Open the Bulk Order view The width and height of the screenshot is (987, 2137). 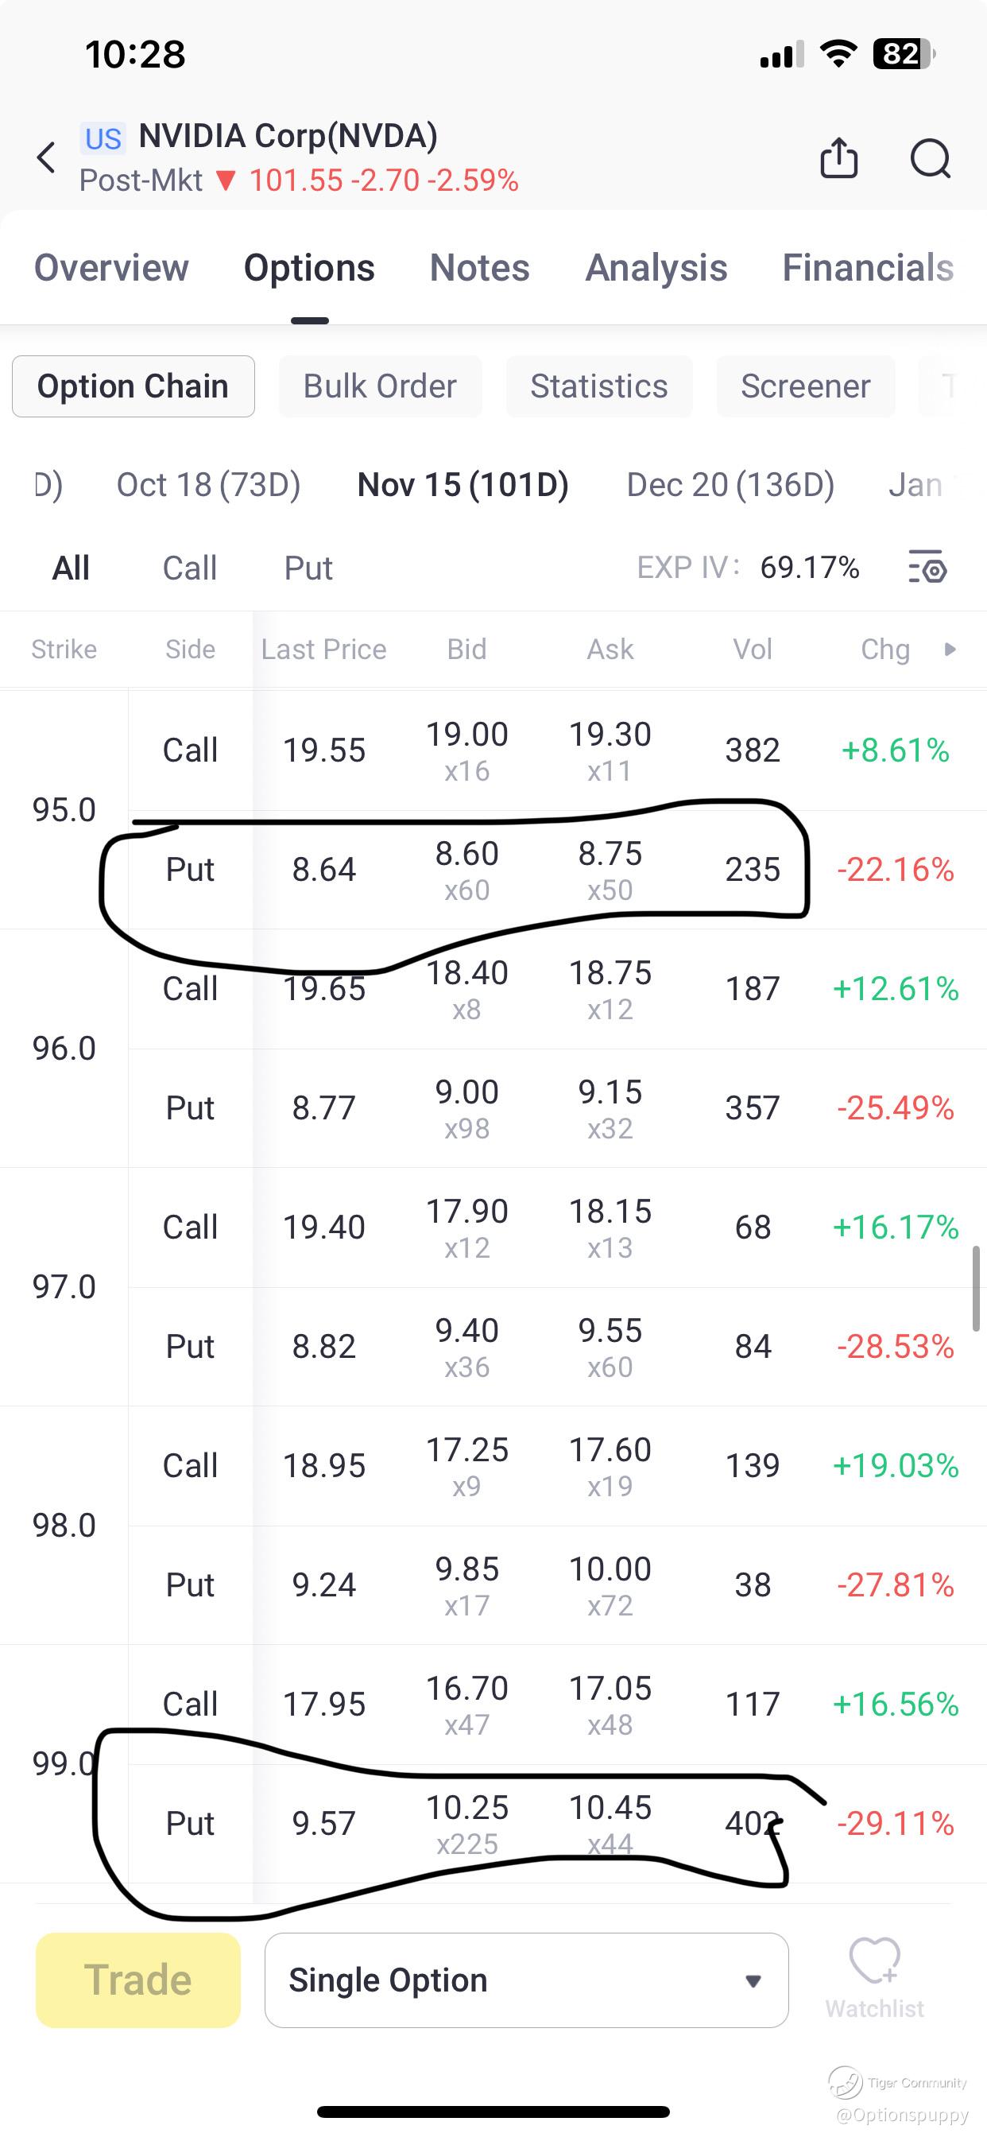(x=380, y=386)
